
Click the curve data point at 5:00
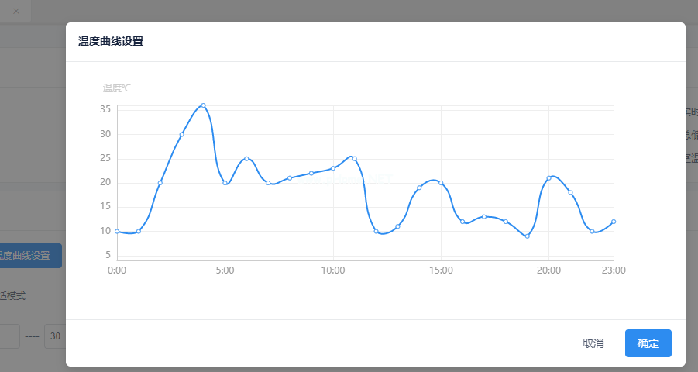click(x=225, y=183)
